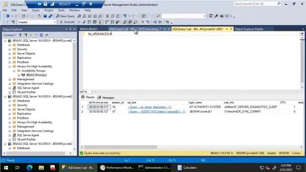This screenshot has height=172, width=306.
Task: Click the Paste icon in toolbar
Action: click(118, 16)
